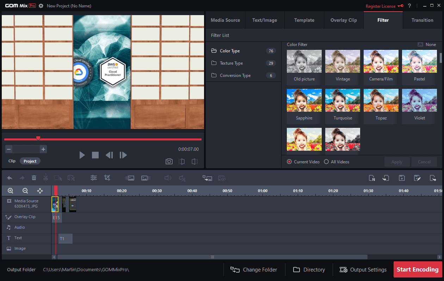Step to the previous frame
Image resolution: width=444 pixels, height=281 pixels.
(x=109, y=155)
